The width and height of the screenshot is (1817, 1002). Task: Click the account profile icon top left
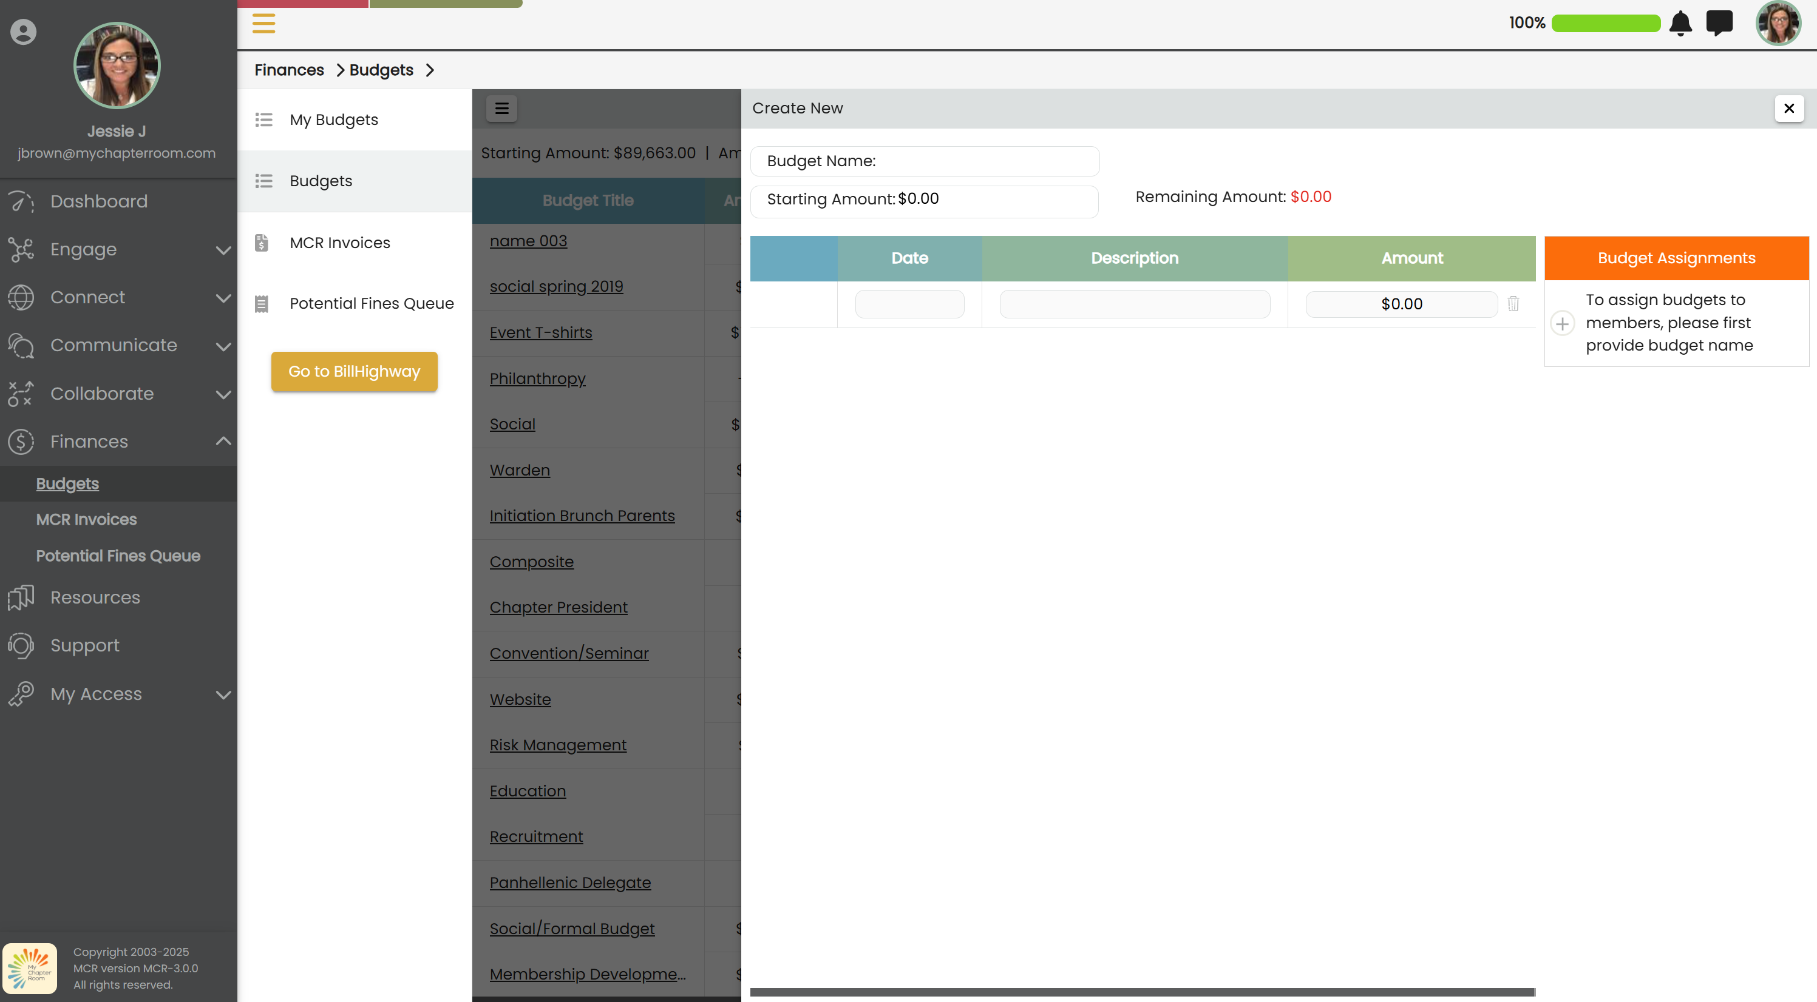(x=23, y=32)
